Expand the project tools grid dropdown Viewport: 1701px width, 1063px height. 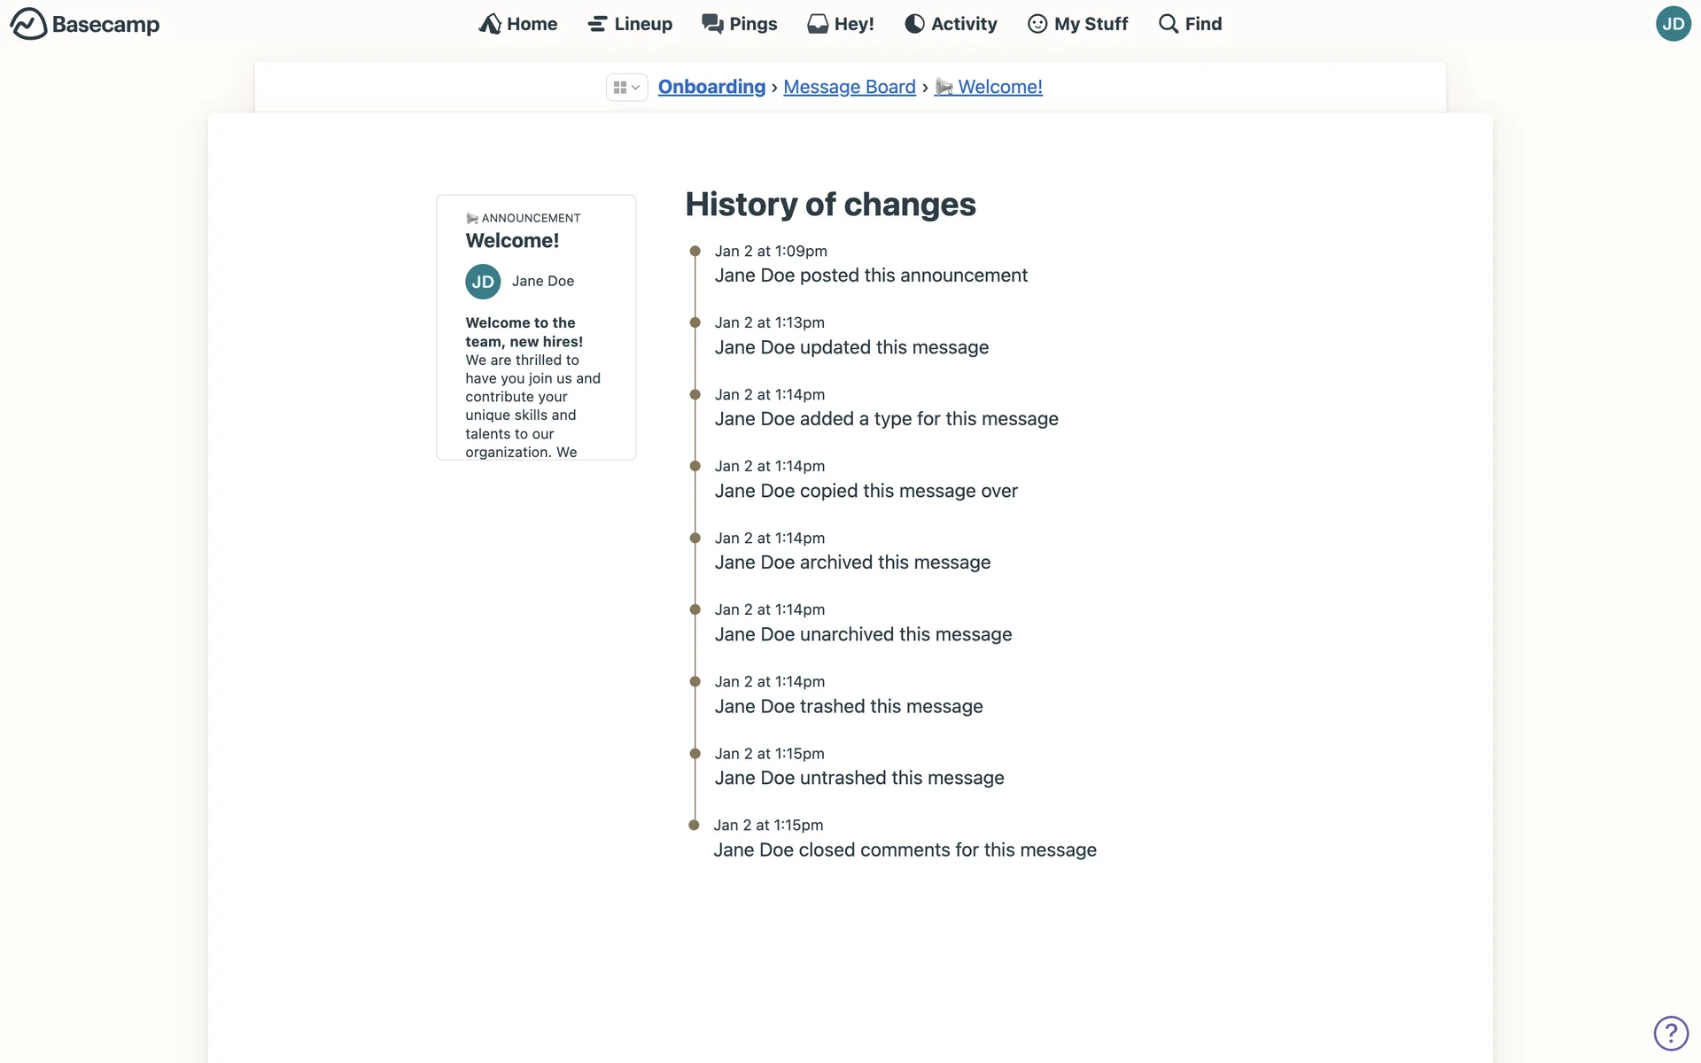coord(626,88)
